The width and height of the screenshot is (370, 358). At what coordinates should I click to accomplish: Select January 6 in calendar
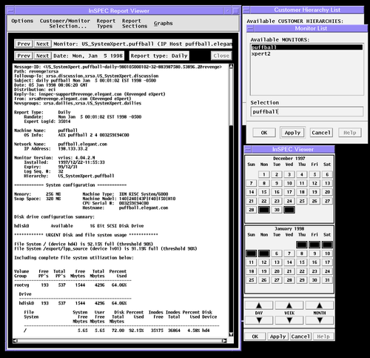click(x=277, y=253)
